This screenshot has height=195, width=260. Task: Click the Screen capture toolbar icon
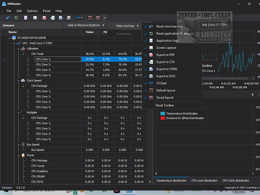pyautogui.click(x=35, y=18)
